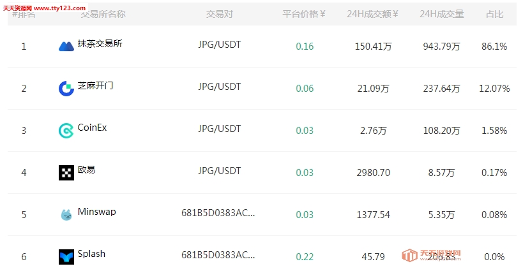Open the 芝麻开门 exchange name link
This screenshot has height=271, width=523.
tap(95, 85)
